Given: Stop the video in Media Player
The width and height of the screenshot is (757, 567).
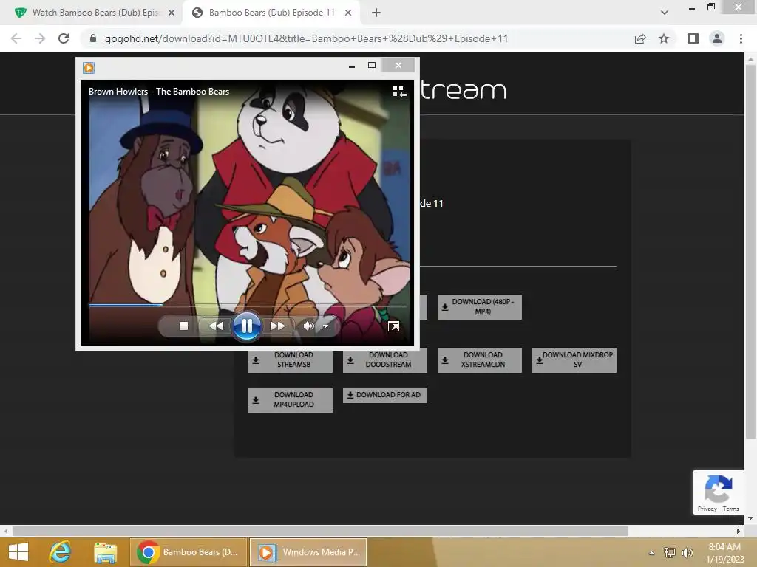Looking at the screenshot, I should tap(183, 326).
